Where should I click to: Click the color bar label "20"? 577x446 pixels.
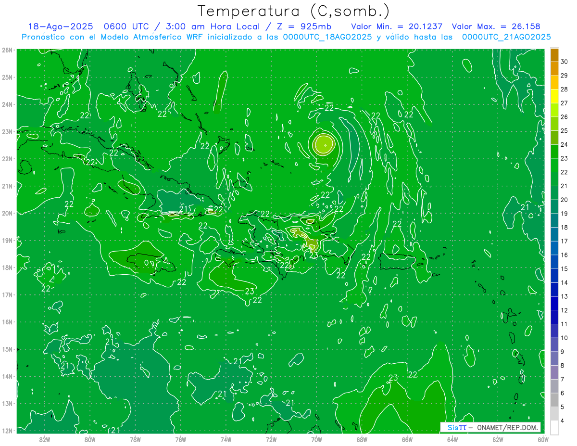click(564, 200)
